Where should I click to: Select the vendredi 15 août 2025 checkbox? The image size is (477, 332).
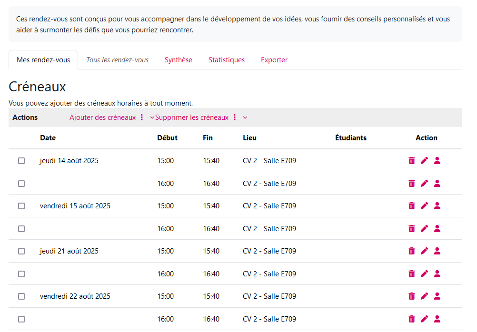coord(21,206)
